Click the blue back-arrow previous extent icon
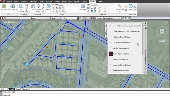Screen dimensions: 170x96 click(x=43, y=5)
